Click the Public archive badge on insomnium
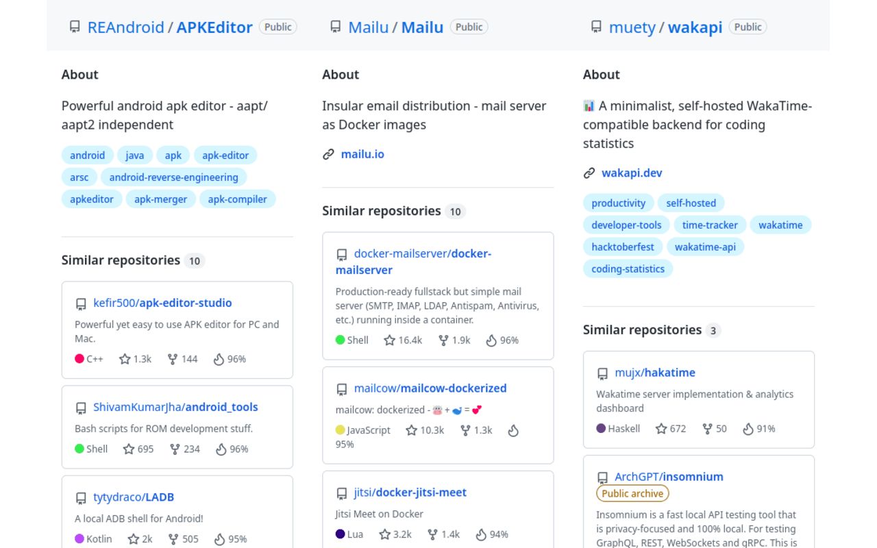Image resolution: width=877 pixels, height=548 pixels. click(632, 493)
